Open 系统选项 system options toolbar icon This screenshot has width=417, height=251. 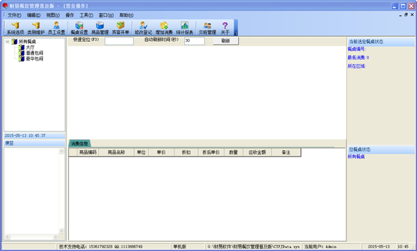coord(15,29)
